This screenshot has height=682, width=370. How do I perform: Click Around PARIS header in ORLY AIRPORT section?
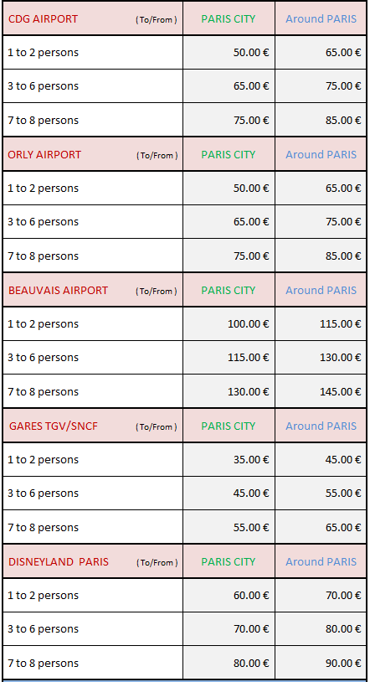point(321,155)
